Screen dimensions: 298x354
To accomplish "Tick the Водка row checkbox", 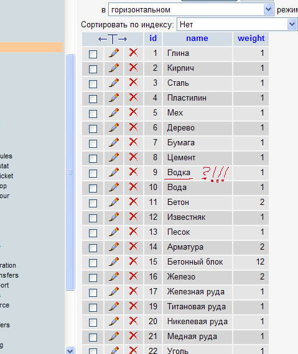I will pos(93,173).
